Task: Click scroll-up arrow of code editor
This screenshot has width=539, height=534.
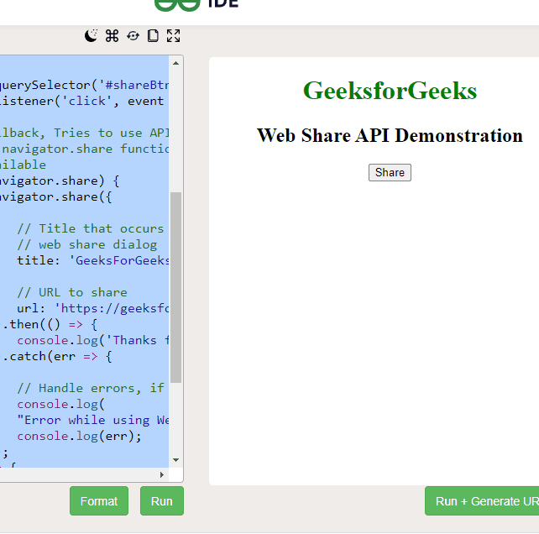Action: [x=176, y=63]
